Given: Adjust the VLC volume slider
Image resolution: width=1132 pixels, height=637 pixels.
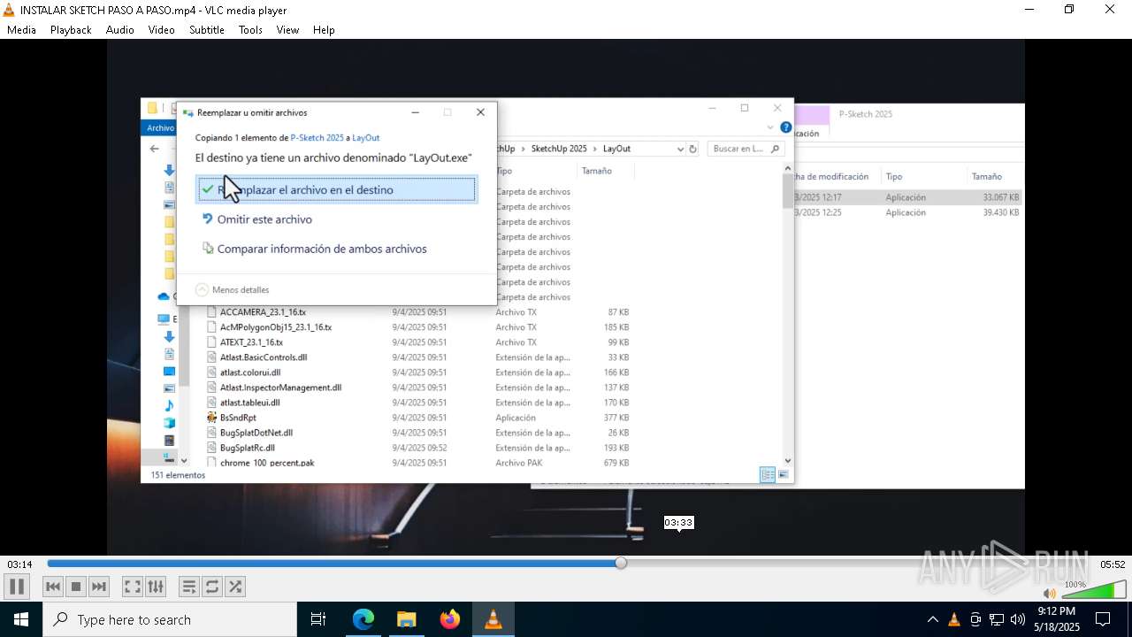Looking at the screenshot, I should tap(1093, 590).
